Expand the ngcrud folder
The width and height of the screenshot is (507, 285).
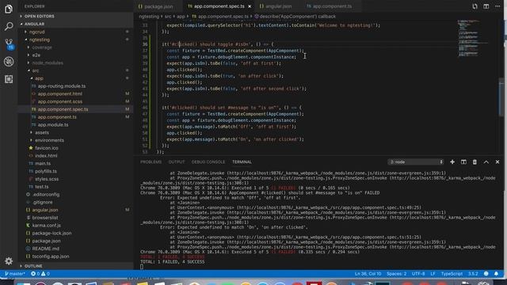[76, 32]
